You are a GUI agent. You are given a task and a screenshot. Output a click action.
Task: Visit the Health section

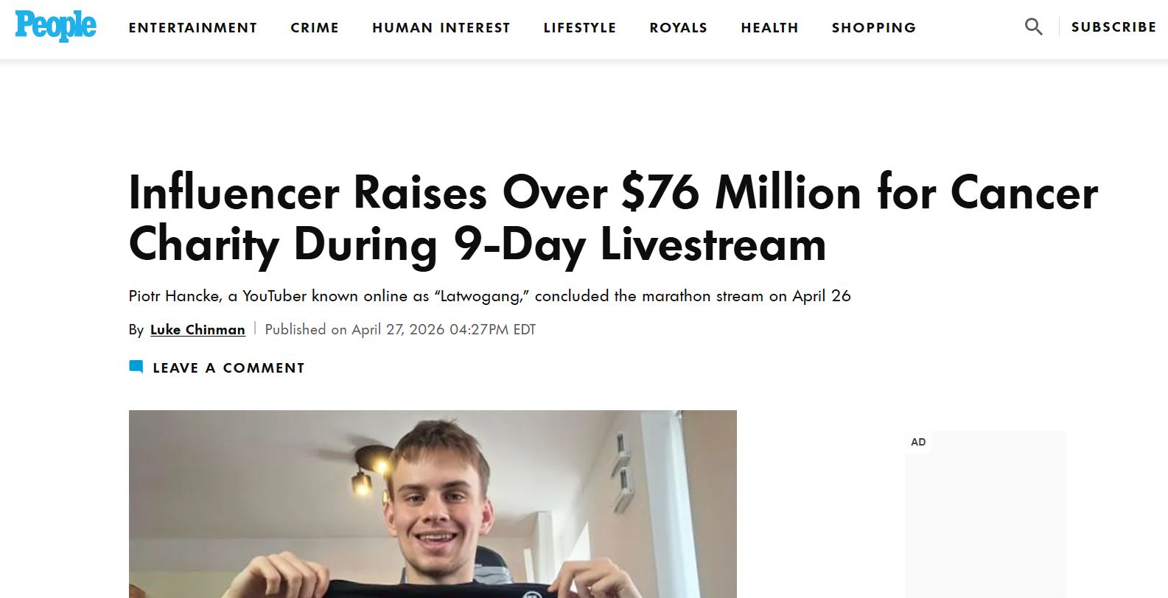coord(769,28)
